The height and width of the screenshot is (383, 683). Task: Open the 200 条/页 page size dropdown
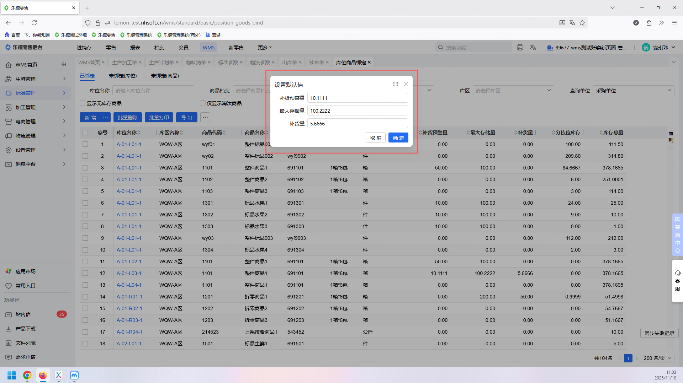point(658,358)
